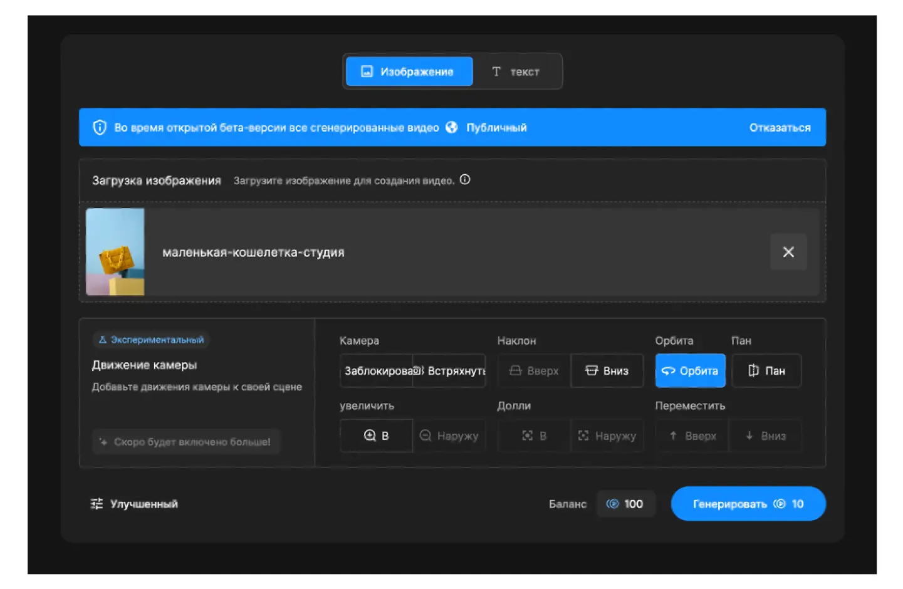903x589 pixels.
Task: Toggle the Пан camera movement button
Action: click(767, 371)
